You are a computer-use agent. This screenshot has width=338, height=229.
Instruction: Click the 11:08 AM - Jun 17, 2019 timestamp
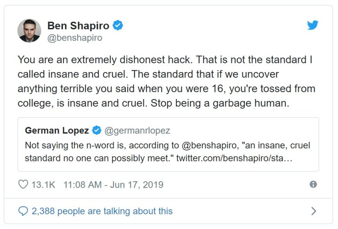click(x=113, y=185)
